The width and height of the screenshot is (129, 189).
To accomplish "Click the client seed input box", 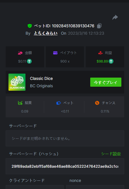I will (35, 187).
